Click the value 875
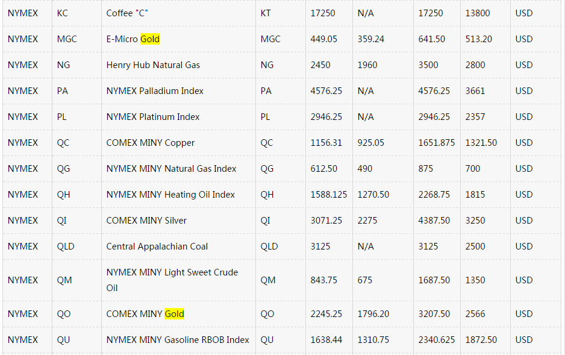This screenshot has height=355, width=565. pos(425,169)
